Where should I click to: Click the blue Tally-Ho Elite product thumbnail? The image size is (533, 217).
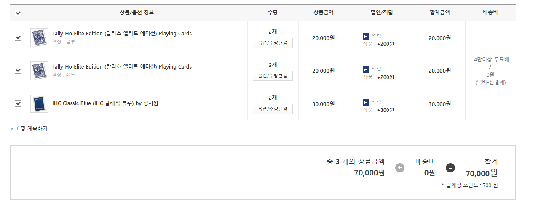coord(39,37)
